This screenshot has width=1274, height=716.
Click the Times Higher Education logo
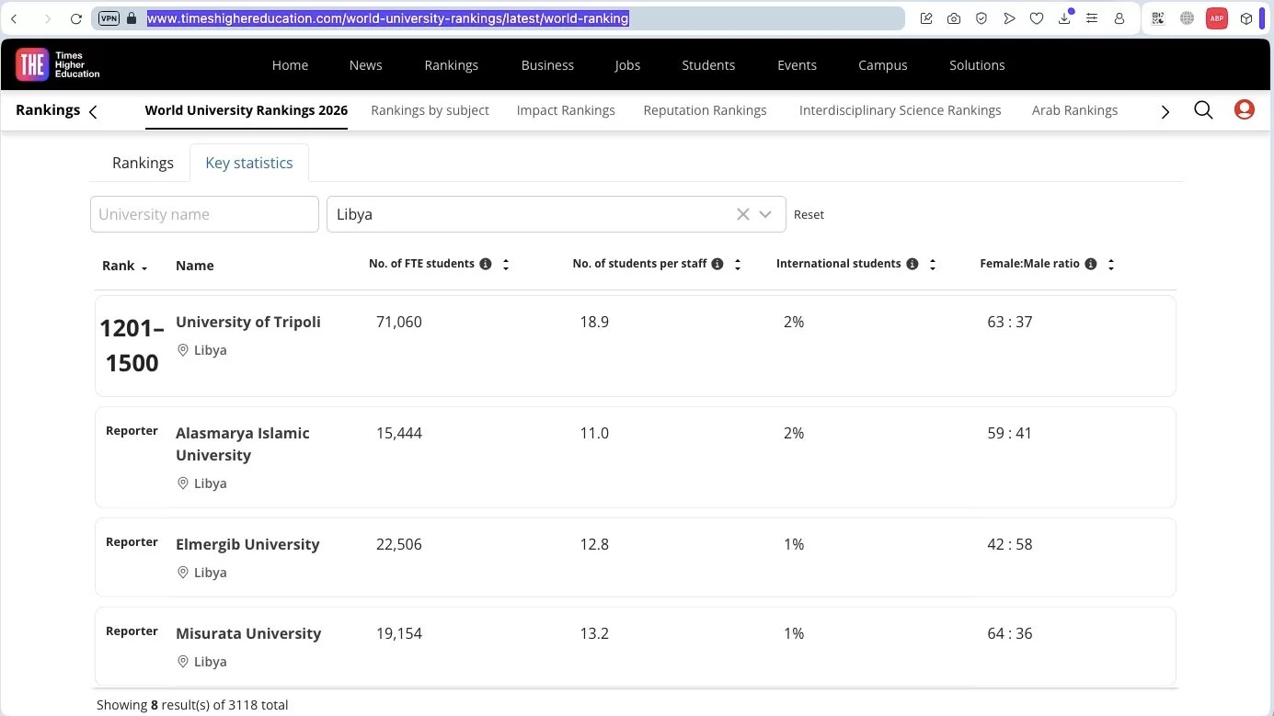58,64
